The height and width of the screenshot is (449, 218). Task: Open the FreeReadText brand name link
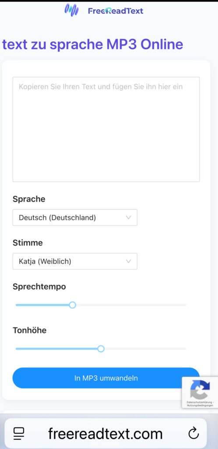point(116,11)
